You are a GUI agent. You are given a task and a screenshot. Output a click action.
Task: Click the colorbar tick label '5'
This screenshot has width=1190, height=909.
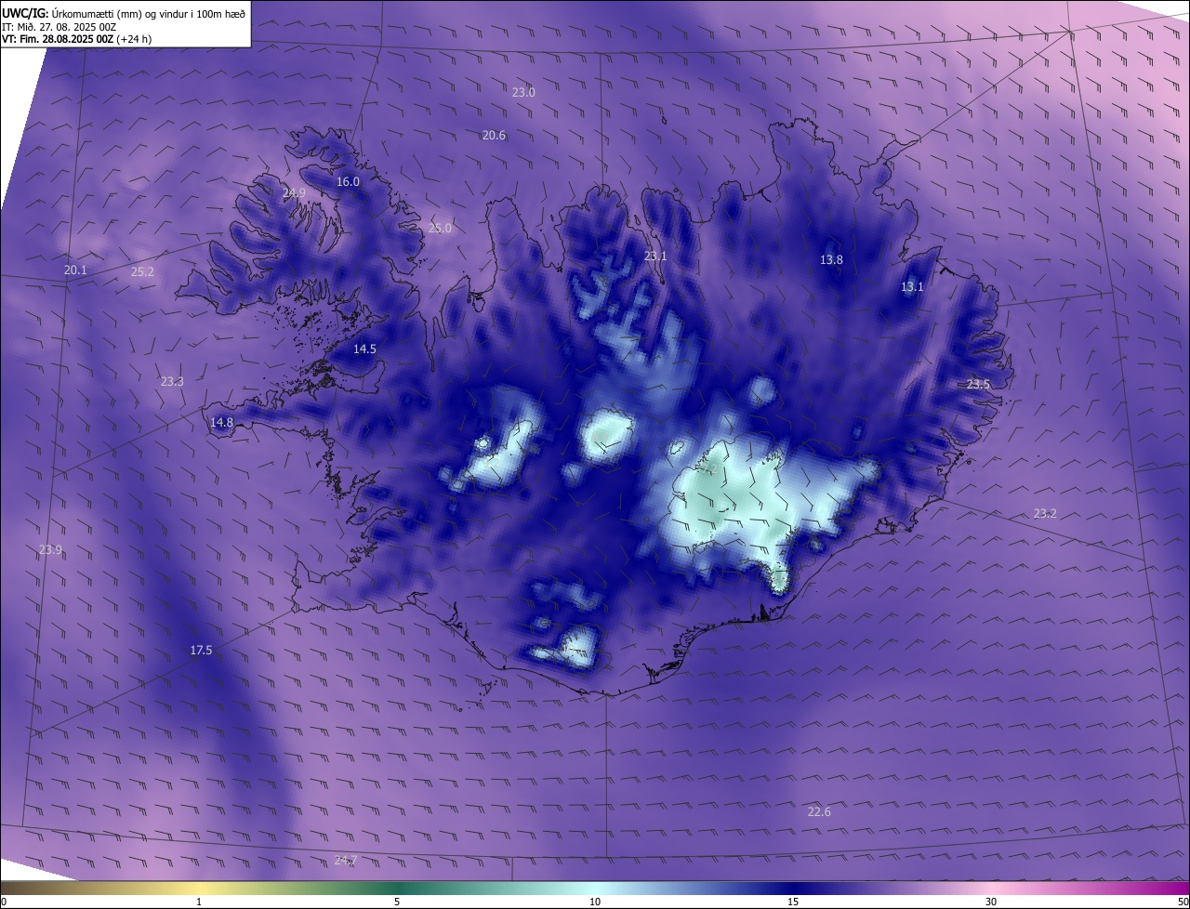tap(397, 902)
